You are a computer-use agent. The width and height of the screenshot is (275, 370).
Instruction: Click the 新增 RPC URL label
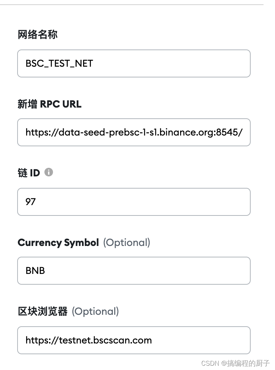[x=49, y=104]
